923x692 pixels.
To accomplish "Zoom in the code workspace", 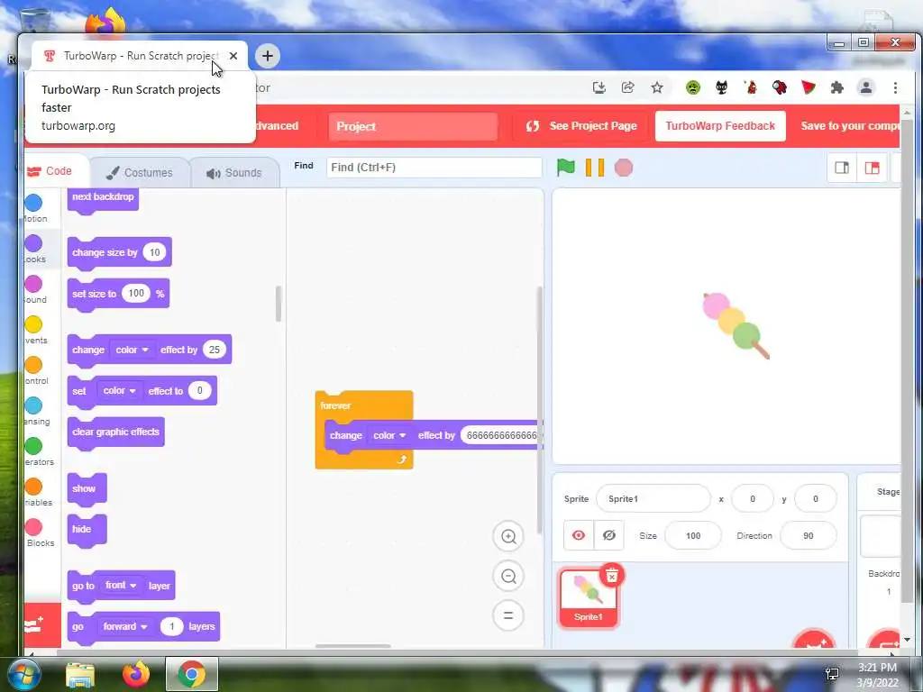I will coord(508,537).
